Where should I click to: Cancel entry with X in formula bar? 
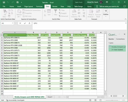pyautogui.click(x=20, y=23)
